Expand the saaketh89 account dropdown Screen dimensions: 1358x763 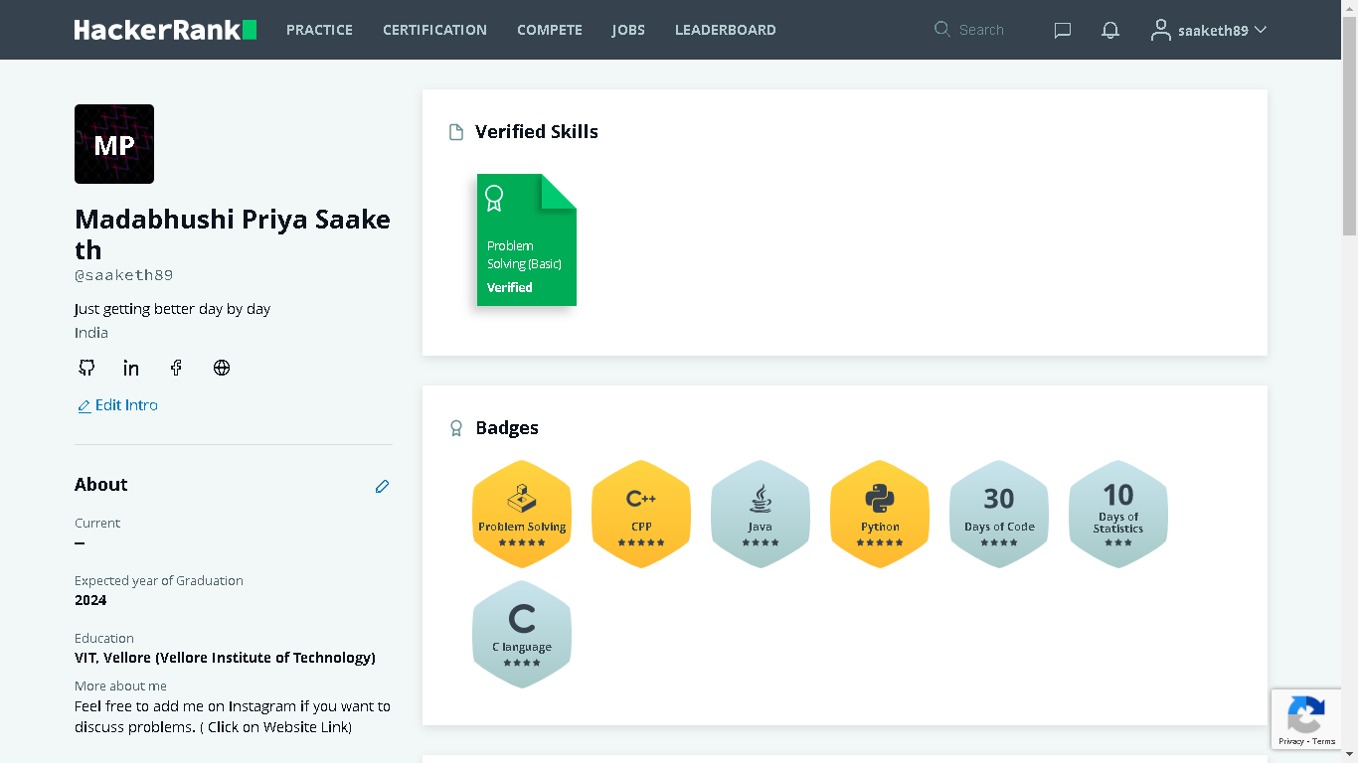(x=1209, y=30)
